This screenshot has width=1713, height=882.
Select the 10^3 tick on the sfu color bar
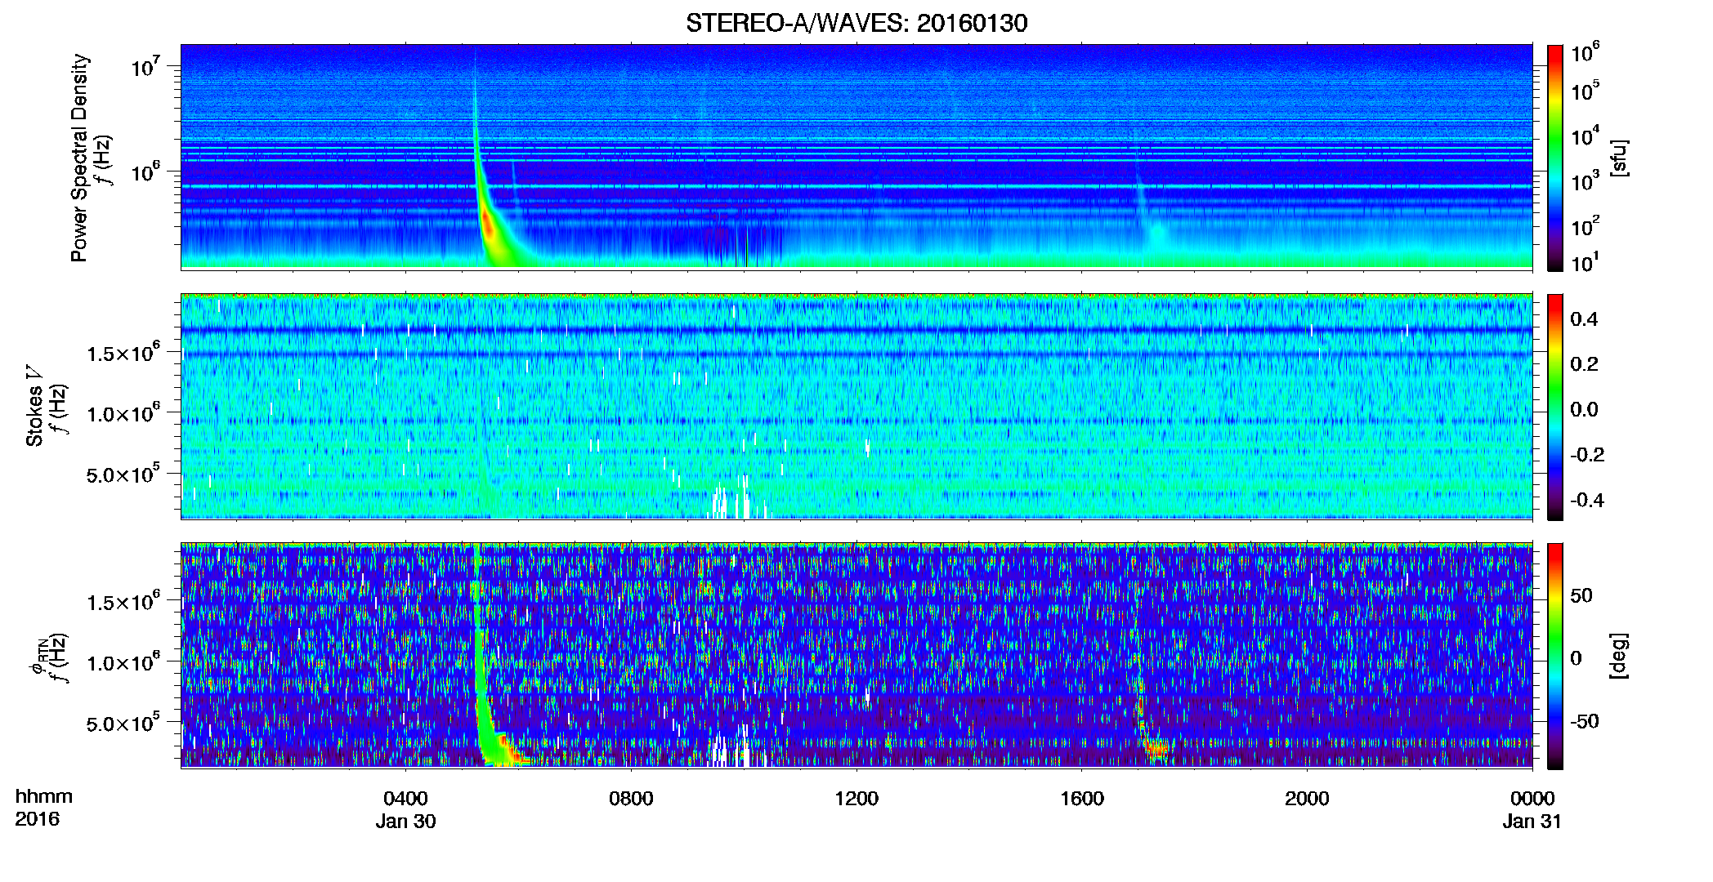1586,181
